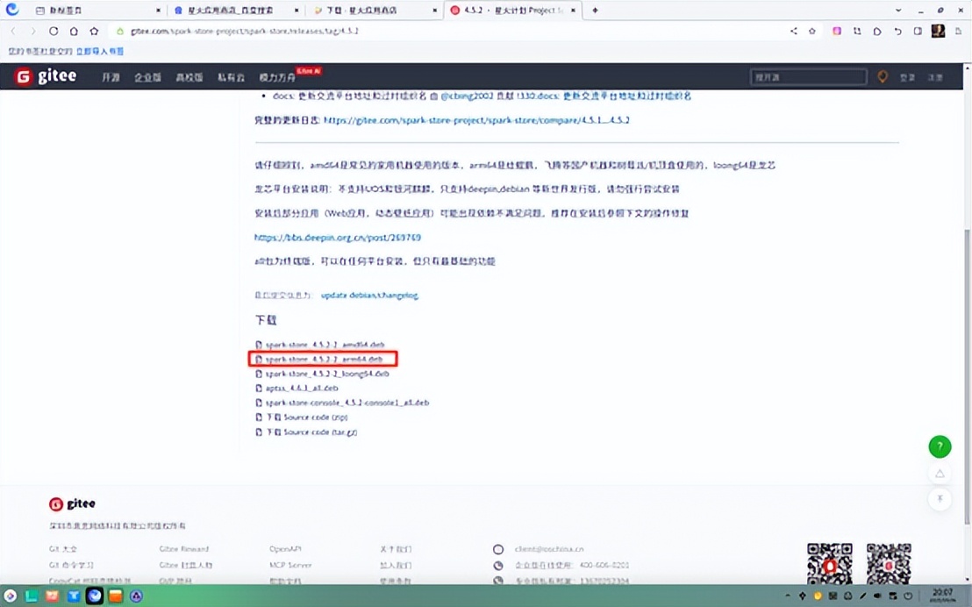Click the Gitee logo in the navigation bar
Image resolution: width=972 pixels, height=607 pixels.
(44, 76)
